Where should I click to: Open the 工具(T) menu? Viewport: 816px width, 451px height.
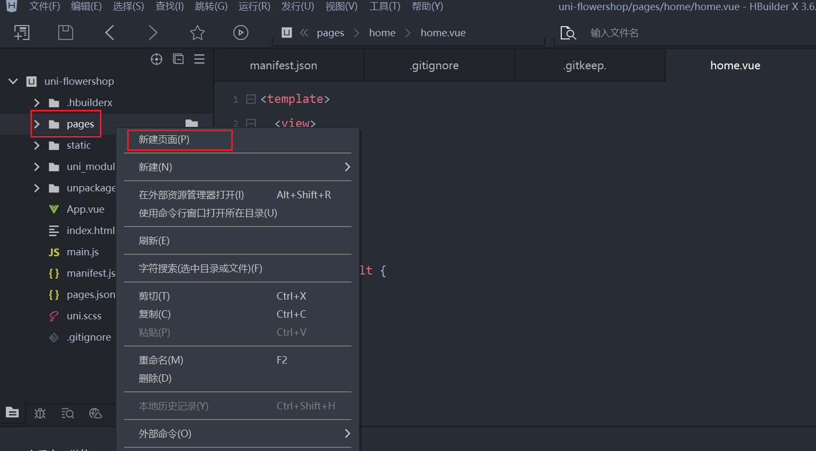385,6
